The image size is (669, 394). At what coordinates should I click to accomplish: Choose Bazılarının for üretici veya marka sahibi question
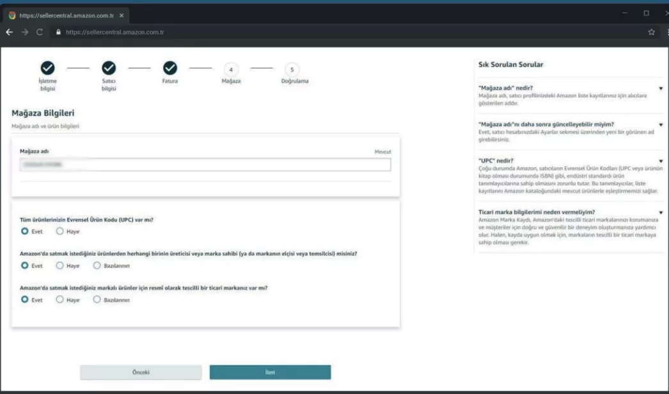97,265
